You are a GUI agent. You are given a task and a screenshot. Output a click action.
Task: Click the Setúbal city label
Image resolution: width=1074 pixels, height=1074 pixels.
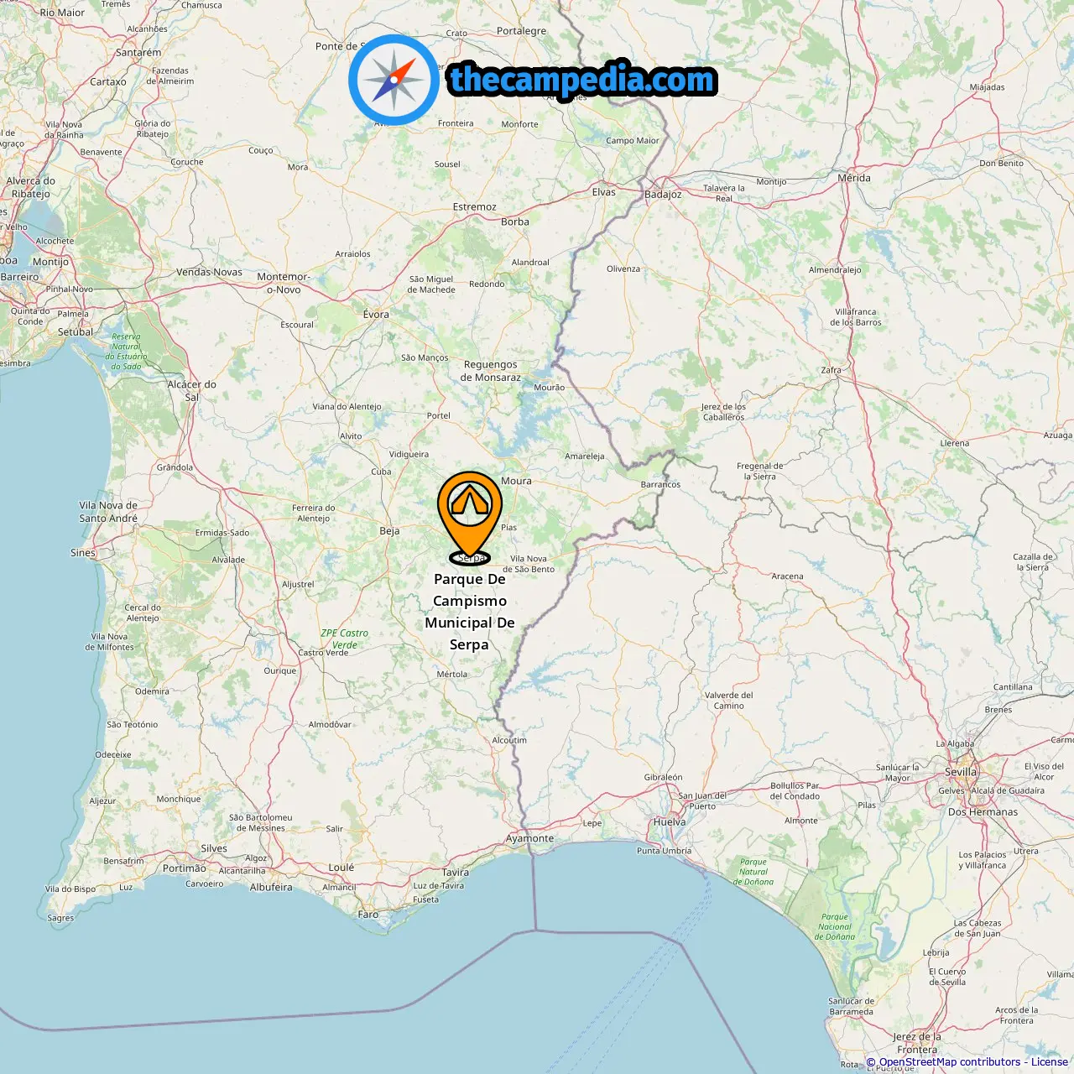76,331
